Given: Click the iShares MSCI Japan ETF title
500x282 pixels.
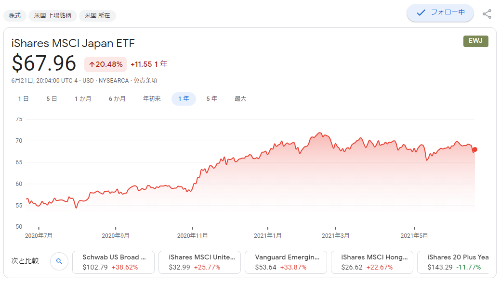Looking at the screenshot, I should click(73, 43).
